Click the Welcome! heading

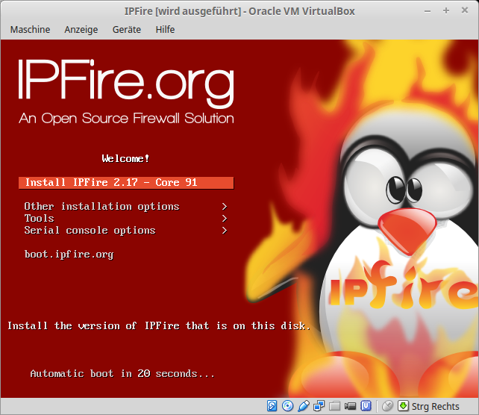125,158
